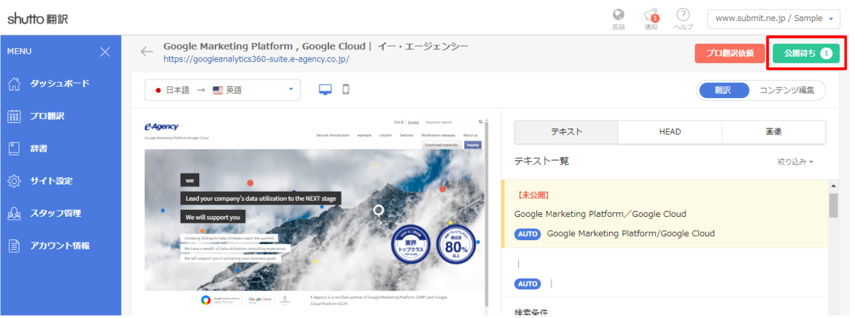Click the gear icon beside サイト設定
855x318 pixels.
click(15, 181)
